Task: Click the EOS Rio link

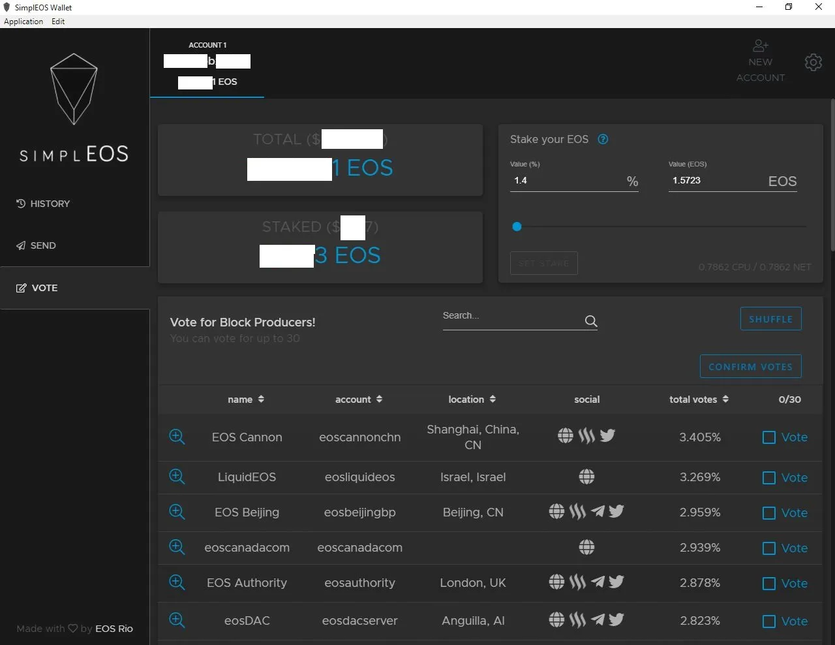Action: pyautogui.click(x=114, y=629)
